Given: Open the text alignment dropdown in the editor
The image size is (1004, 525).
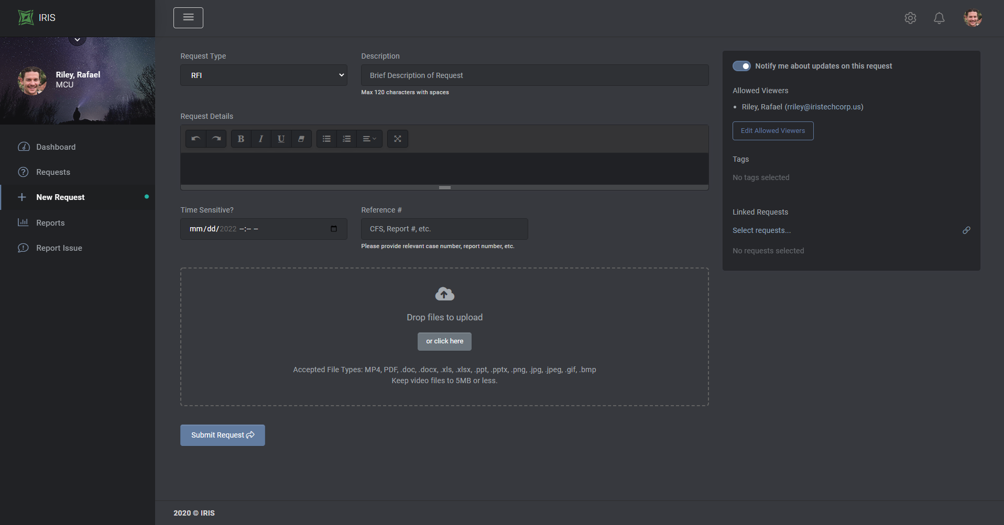Looking at the screenshot, I should point(369,139).
